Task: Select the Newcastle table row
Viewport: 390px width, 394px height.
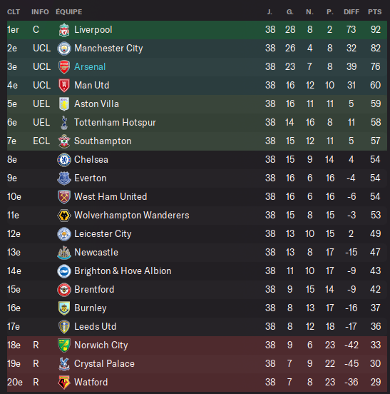Action: pos(197,253)
